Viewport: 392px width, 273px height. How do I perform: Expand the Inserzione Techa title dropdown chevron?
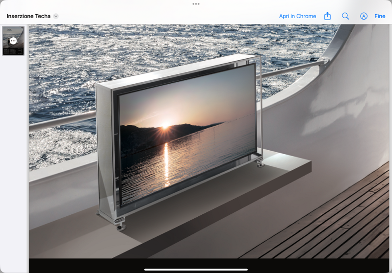click(x=56, y=16)
